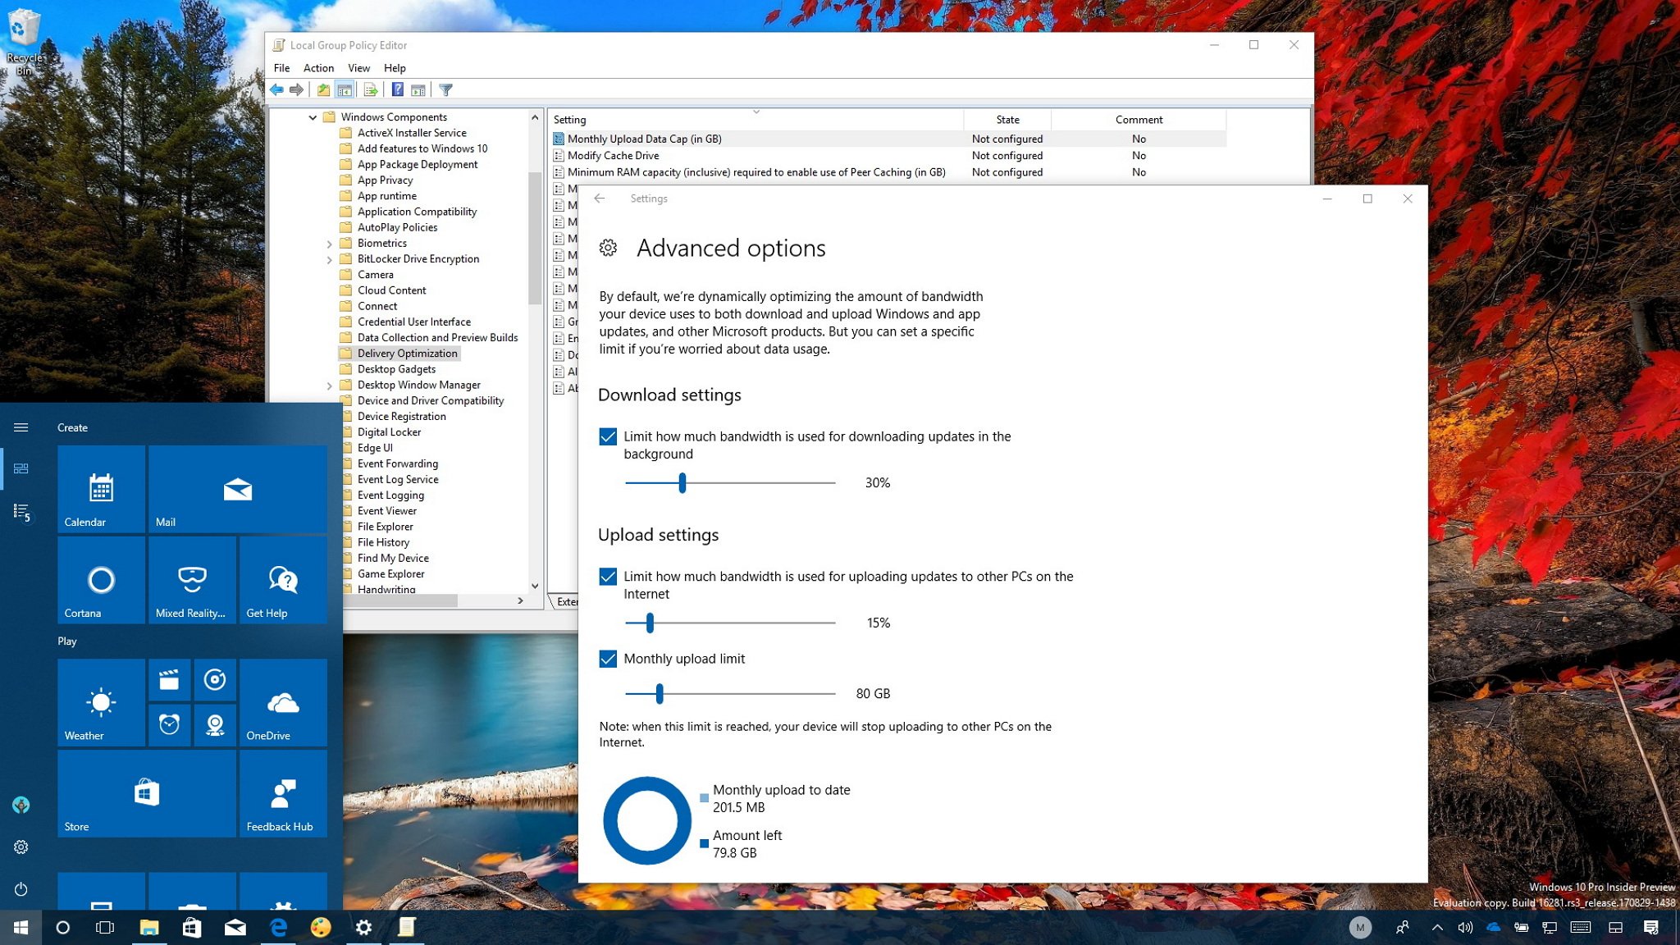Uncheck limit download bandwidth checkbox

[608, 437]
